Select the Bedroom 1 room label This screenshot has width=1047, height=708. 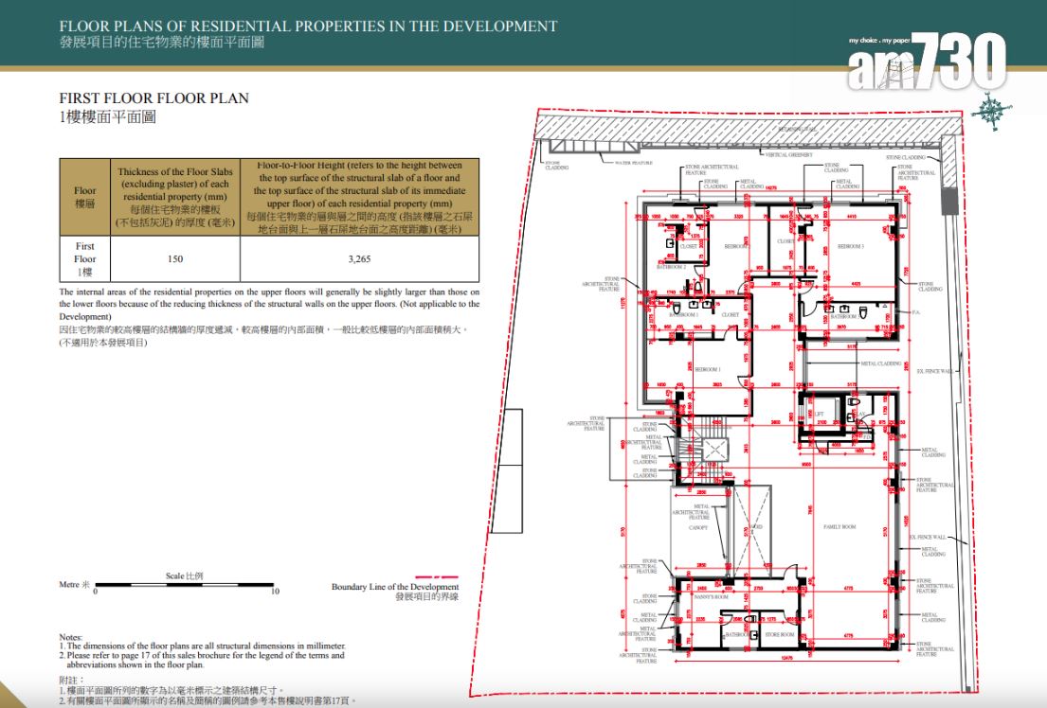click(707, 368)
